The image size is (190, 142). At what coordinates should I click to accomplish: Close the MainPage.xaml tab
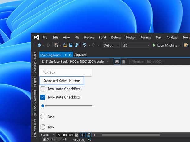point(70,55)
